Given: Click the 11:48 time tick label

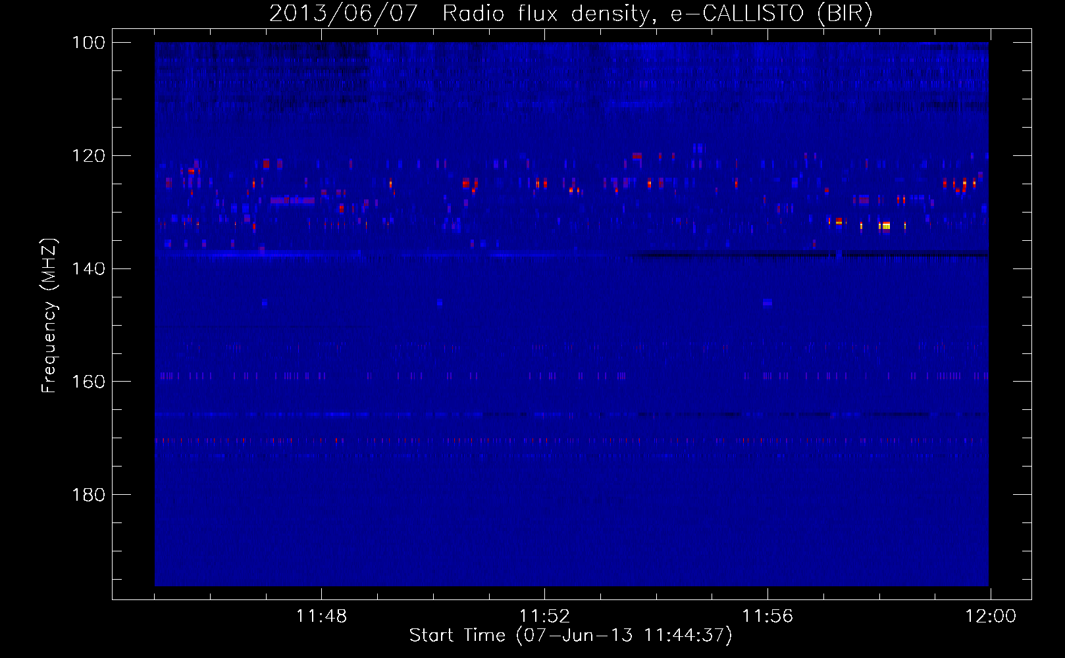Looking at the screenshot, I should tap(321, 617).
